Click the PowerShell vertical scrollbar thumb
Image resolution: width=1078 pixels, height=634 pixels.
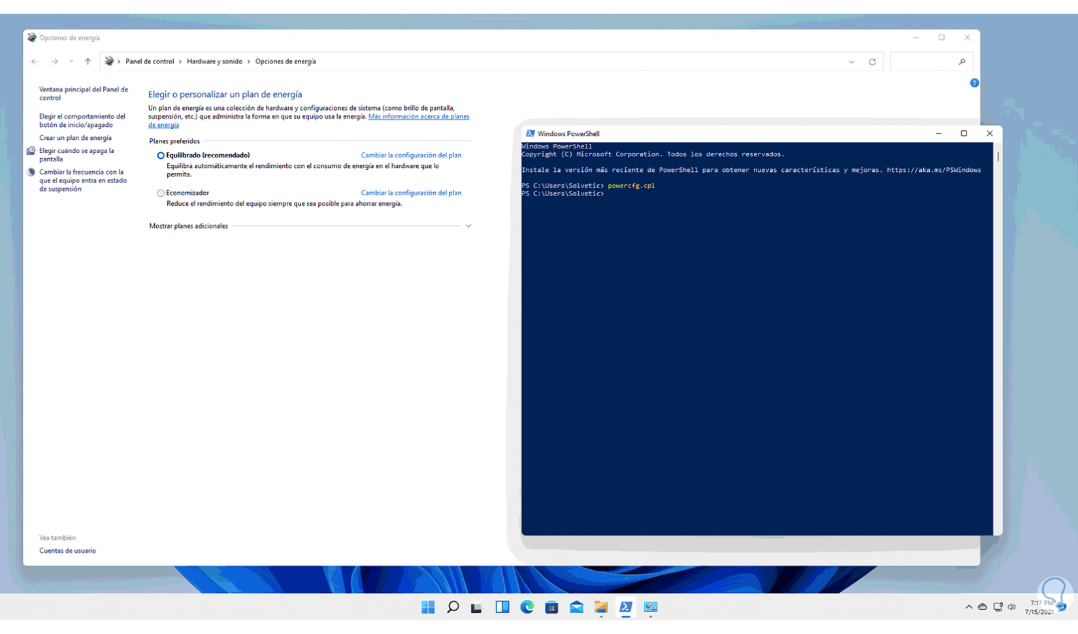[998, 156]
